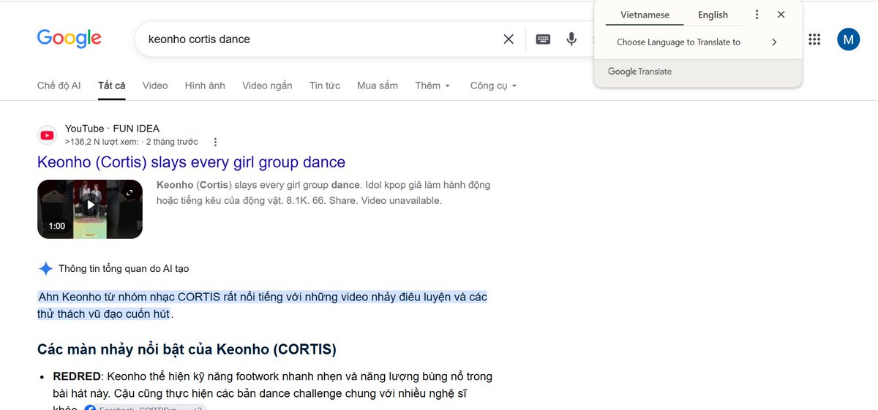Open Keonho slays every girl group dance link
Screen dimensions: 878x410
[191, 162]
